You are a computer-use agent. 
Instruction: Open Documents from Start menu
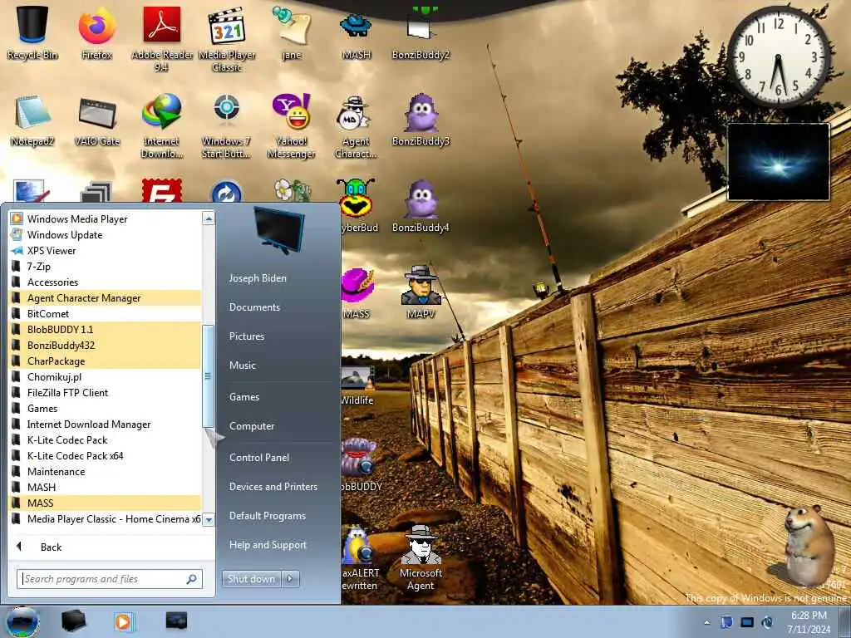[254, 307]
